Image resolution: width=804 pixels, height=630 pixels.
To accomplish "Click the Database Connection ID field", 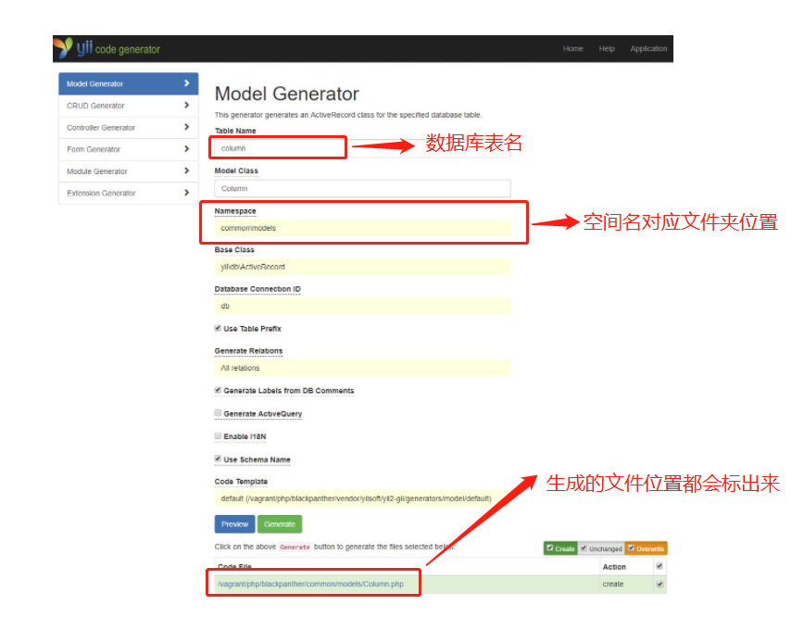I will tap(362, 306).
